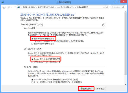Click 別のネットワーク プロファイル用 page title
Viewport: 128px width, 93px height.
48,15
